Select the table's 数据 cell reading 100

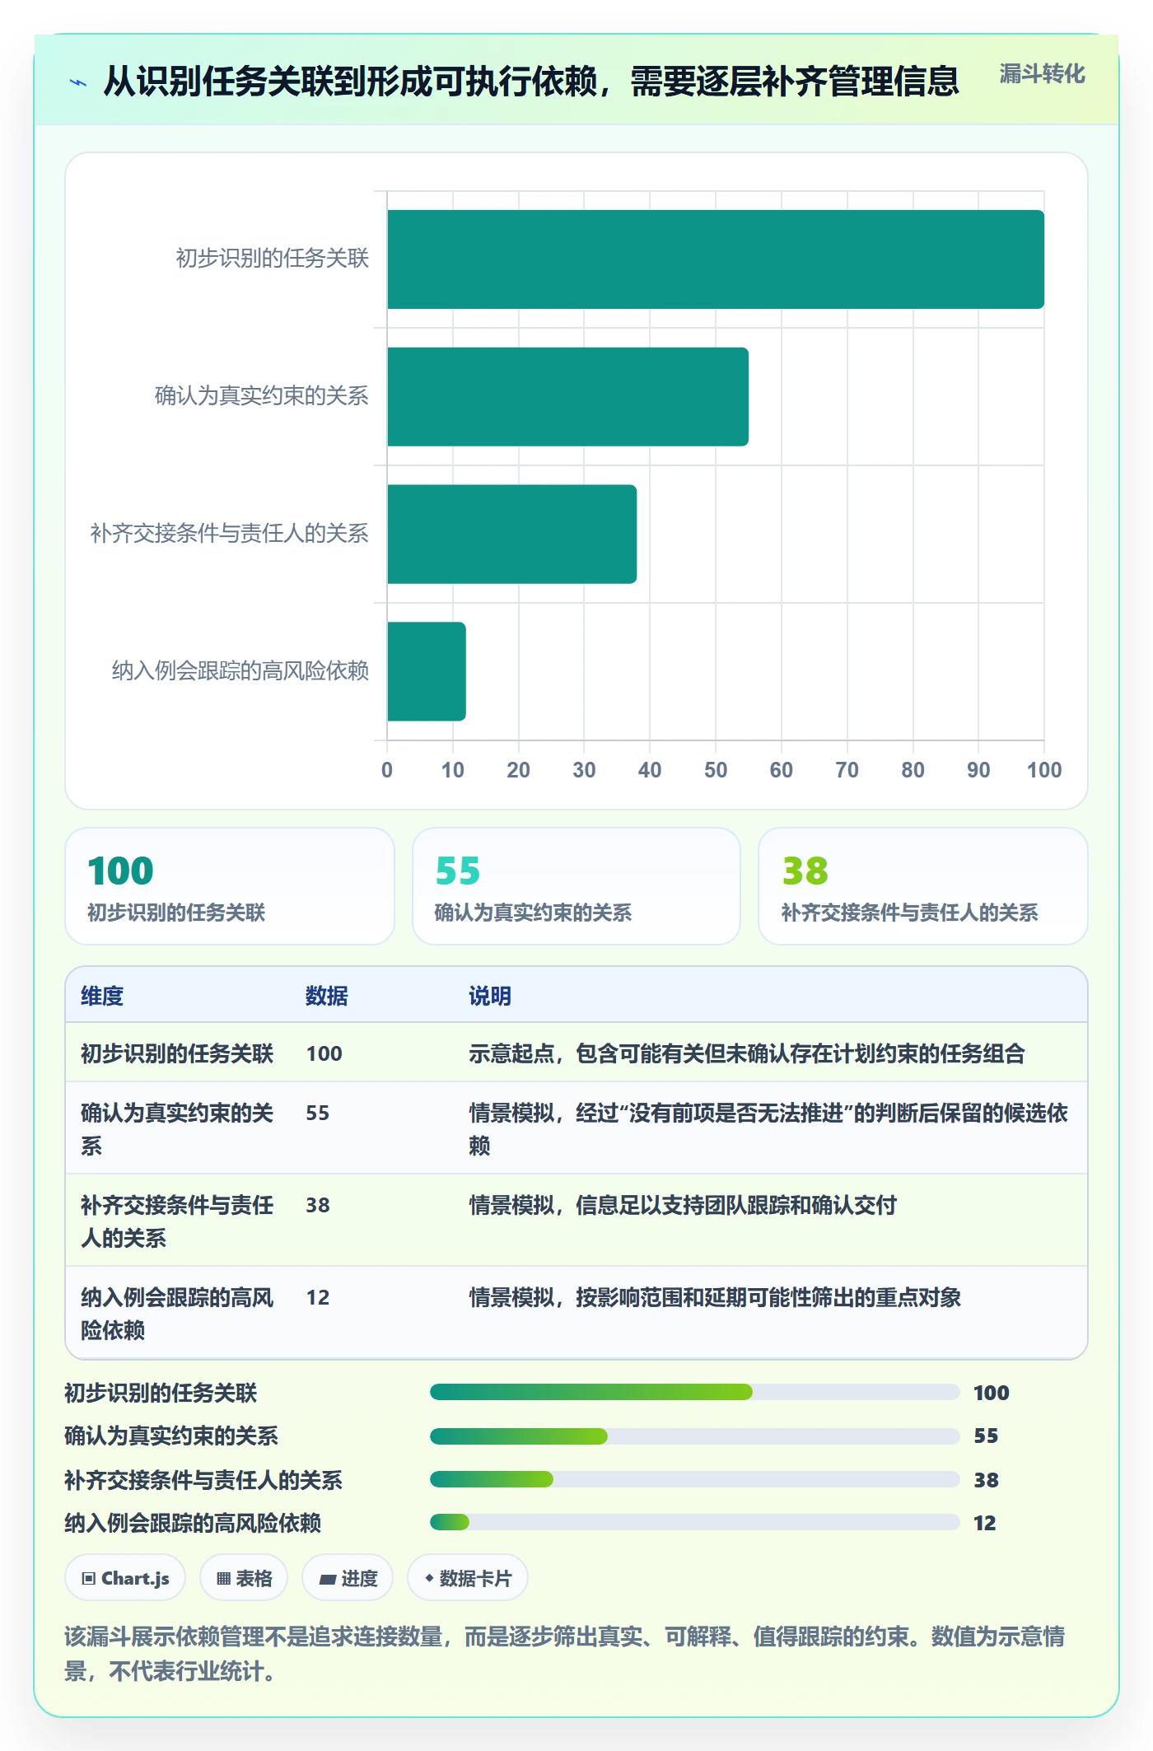click(x=324, y=1053)
